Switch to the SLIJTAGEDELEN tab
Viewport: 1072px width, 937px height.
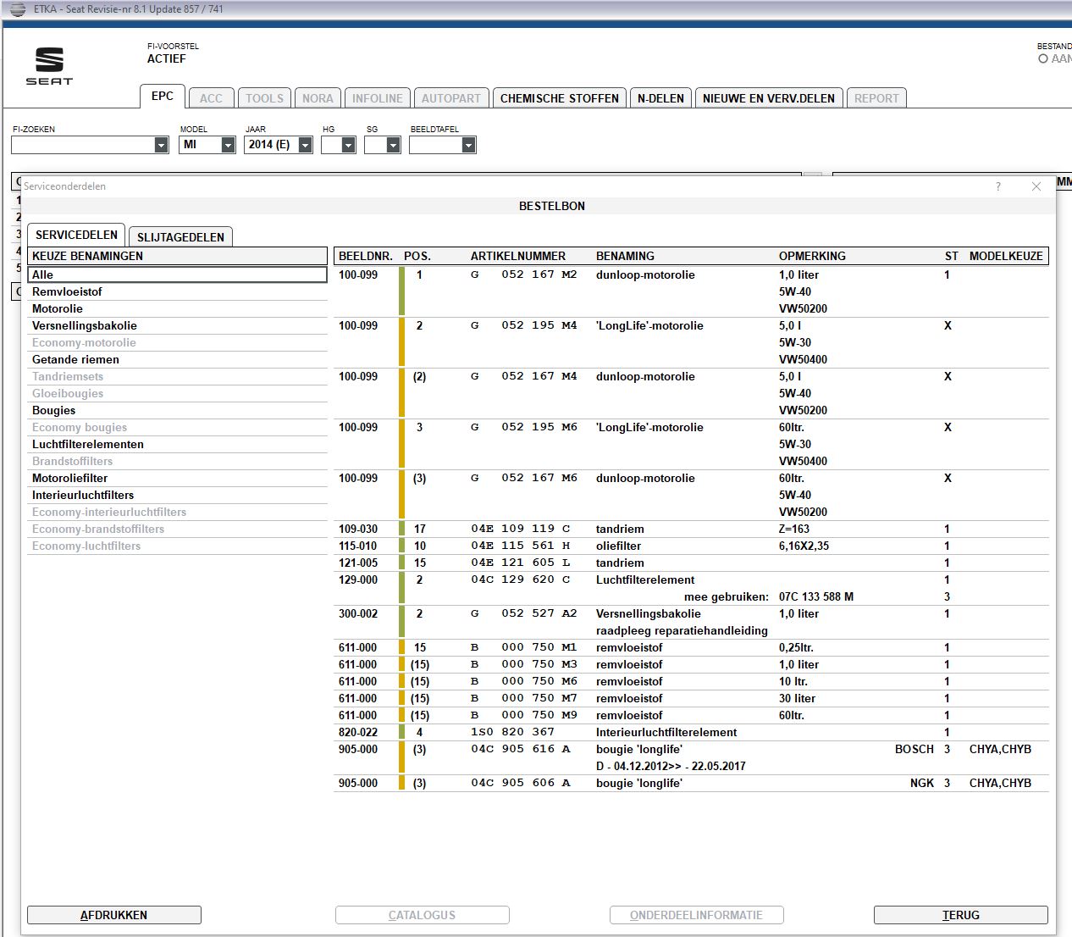click(x=180, y=237)
